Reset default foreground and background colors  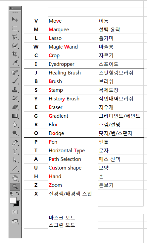tap(12, 193)
